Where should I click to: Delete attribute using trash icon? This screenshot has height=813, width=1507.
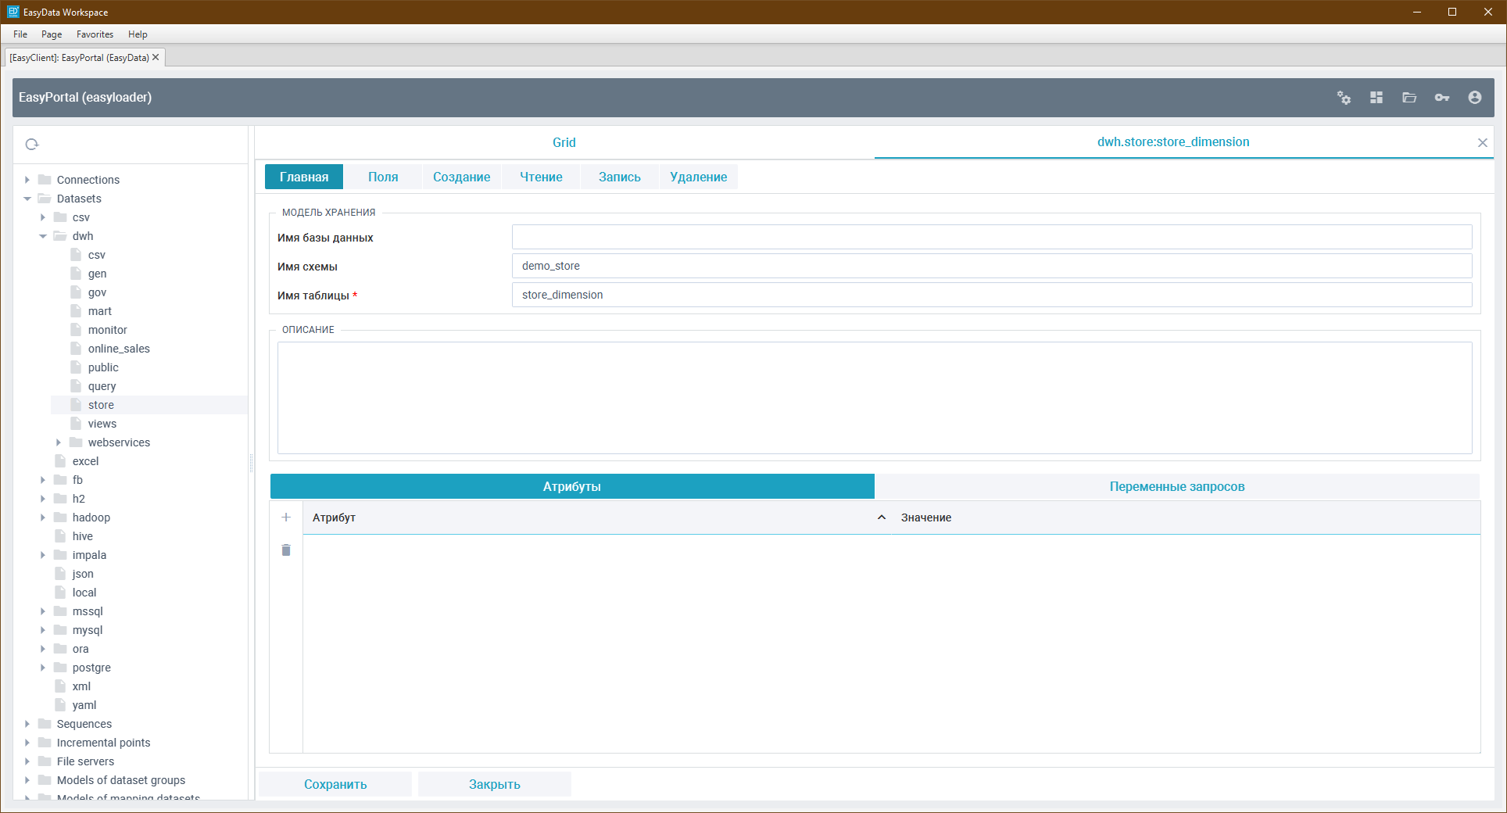(286, 550)
